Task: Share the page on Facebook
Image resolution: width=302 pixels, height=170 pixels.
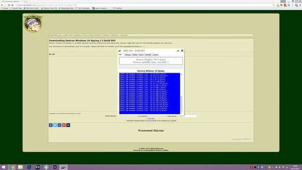Action: point(50,125)
